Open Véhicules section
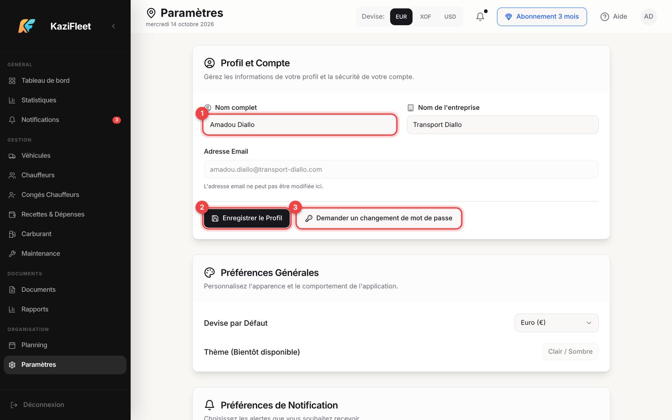Screen dimensions: 672x420 (x=65, y=156)
